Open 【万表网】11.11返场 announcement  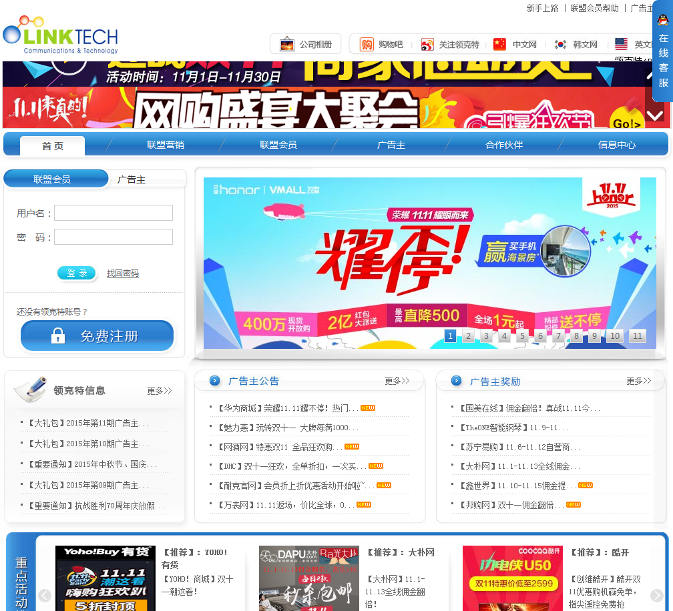pos(286,505)
